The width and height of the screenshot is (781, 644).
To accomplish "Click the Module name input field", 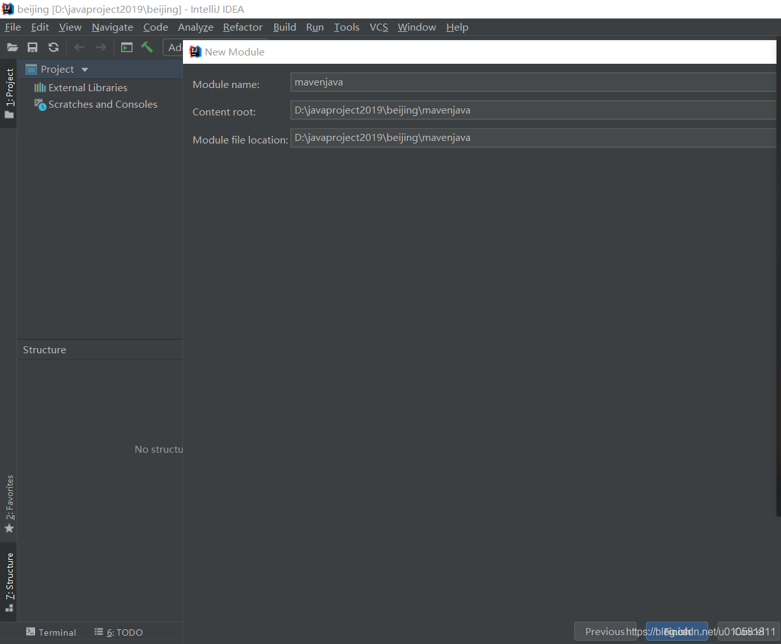I will tap(533, 82).
